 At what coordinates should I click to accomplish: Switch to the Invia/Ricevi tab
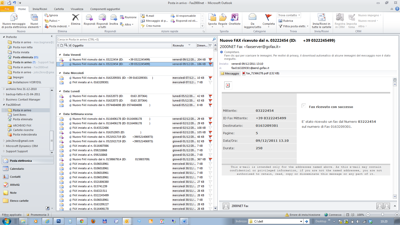coord(40,9)
